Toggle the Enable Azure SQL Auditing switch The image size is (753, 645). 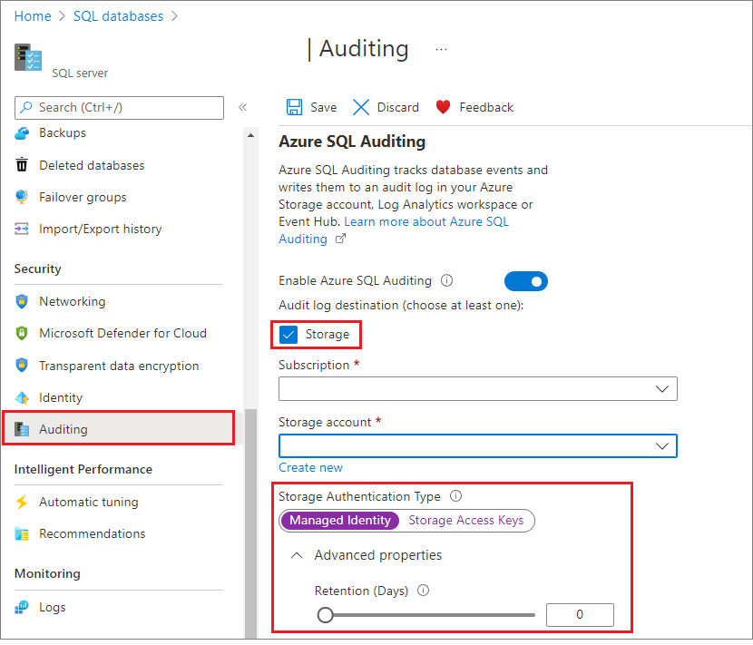pyautogui.click(x=526, y=281)
